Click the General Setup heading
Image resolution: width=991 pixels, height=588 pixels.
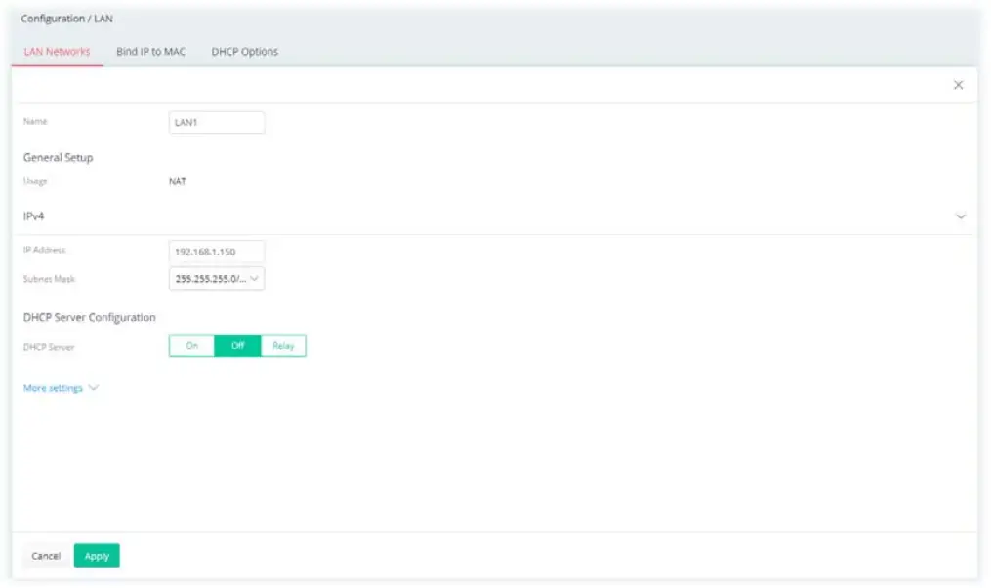pyautogui.click(x=59, y=158)
